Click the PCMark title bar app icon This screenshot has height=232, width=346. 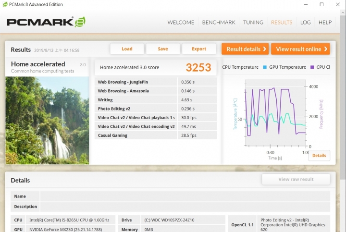(5, 4)
